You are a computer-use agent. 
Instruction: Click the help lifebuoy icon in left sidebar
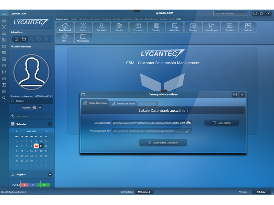4,91
